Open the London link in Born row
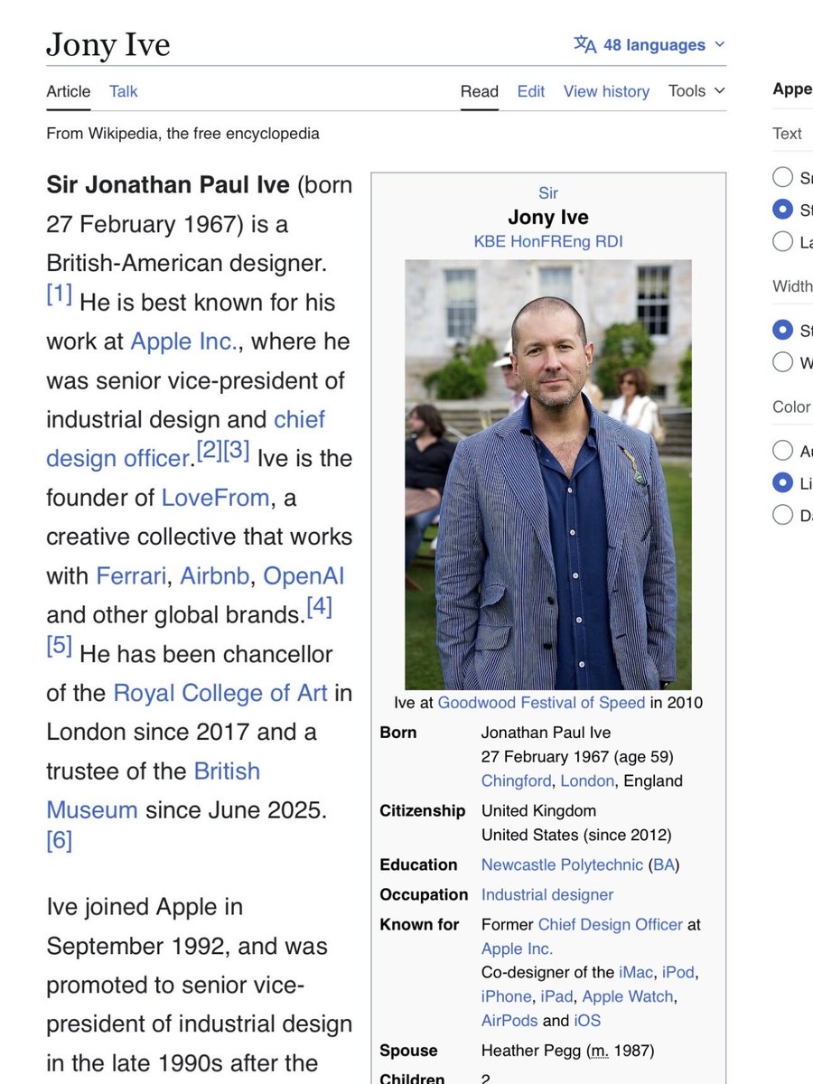Viewport: 813px width, 1084px height. coord(587,780)
